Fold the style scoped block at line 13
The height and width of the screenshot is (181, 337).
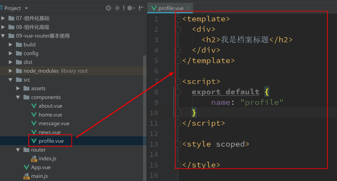pos(178,144)
